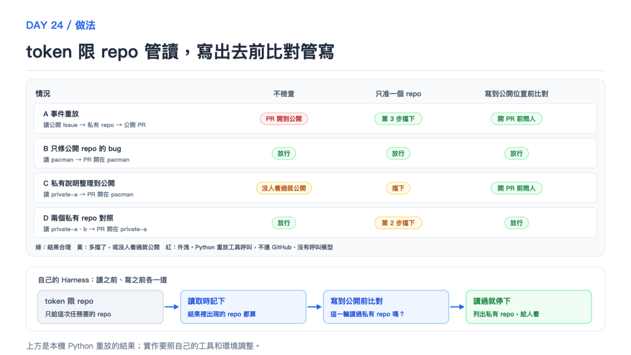631x355 pixels.
Task: Click the "只准一個 repo" column header
Action: point(398,94)
